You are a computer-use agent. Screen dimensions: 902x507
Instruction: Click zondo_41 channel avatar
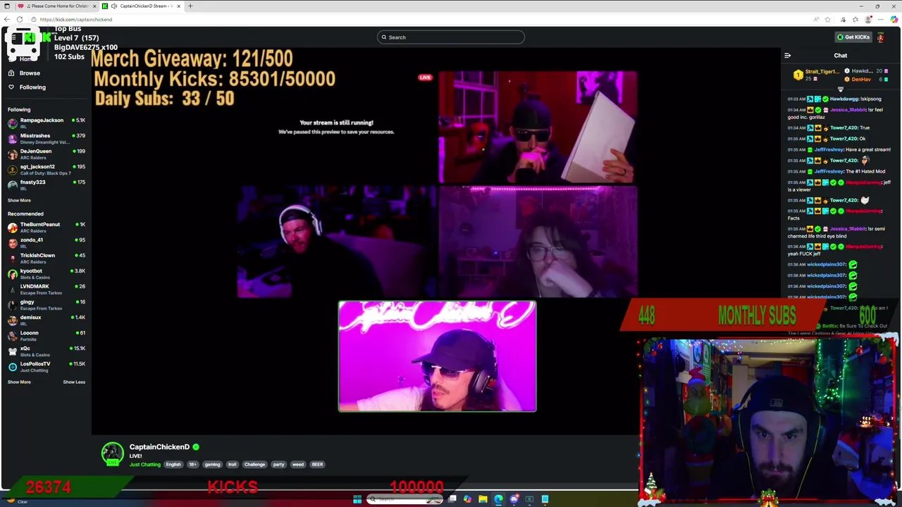click(12, 243)
